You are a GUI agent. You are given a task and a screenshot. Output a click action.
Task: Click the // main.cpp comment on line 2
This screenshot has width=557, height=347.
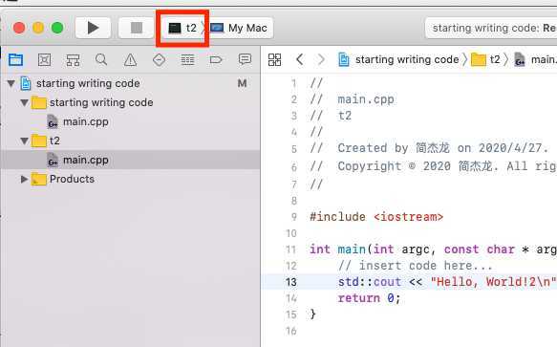point(352,99)
